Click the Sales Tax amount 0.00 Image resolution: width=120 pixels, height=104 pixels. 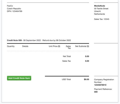click(x=87, y=61)
